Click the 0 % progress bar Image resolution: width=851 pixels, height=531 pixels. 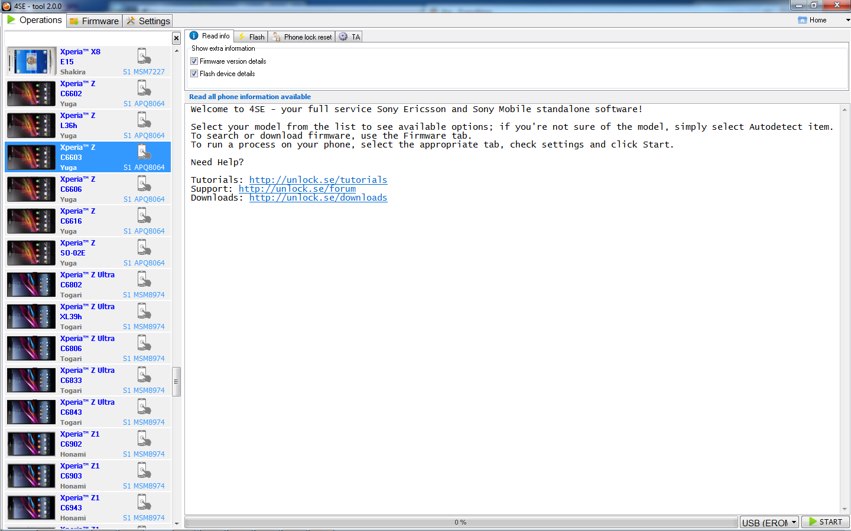coord(461,522)
